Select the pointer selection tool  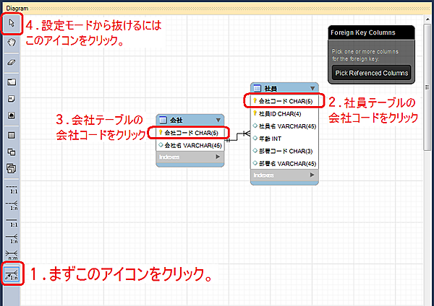(12, 25)
